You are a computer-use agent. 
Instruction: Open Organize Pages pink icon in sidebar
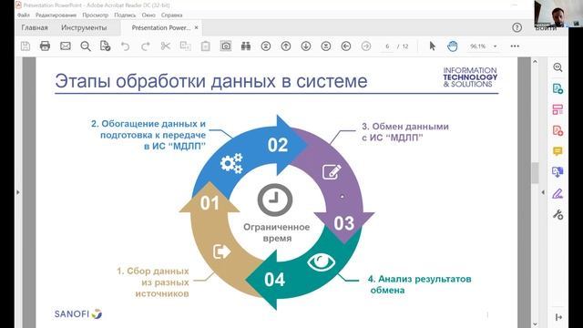tap(557, 109)
